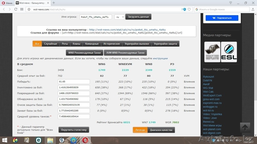Click the Округлить статистику button
Viewport: 257px width, 144px height.
point(74,130)
